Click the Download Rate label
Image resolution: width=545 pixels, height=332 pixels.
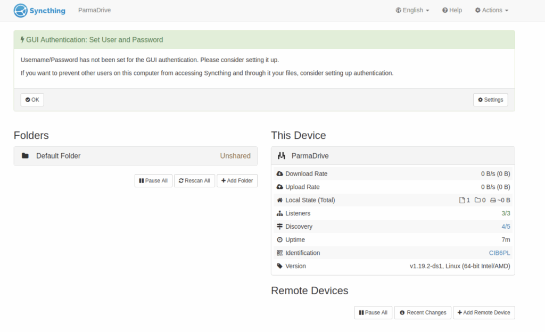coord(306,173)
